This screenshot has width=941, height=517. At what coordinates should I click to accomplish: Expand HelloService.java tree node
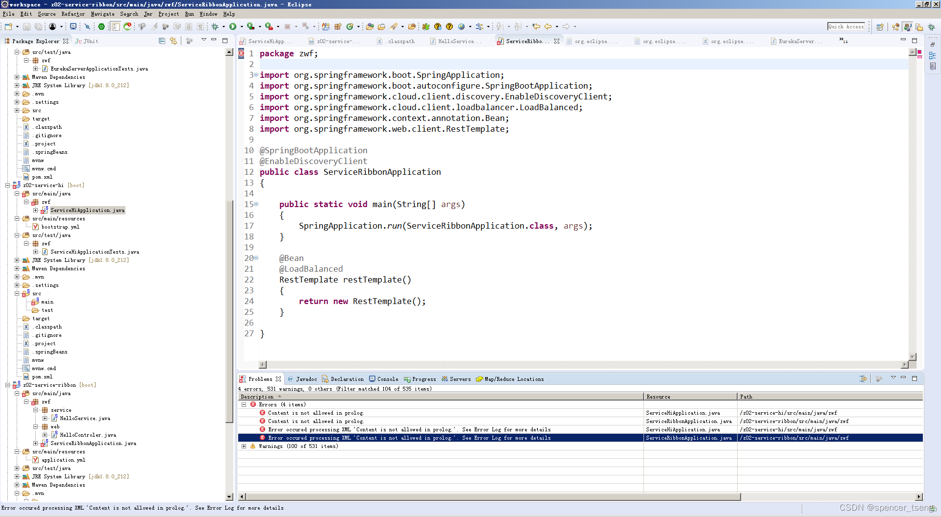pyautogui.click(x=45, y=418)
